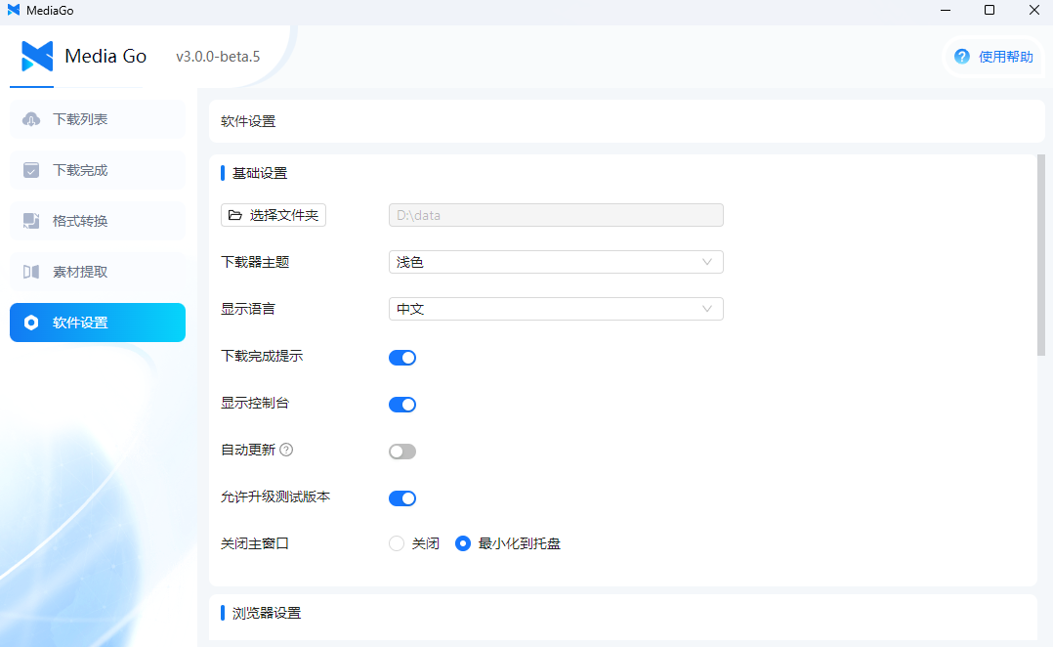Disable the 下载完成提示 toggle
1053x647 pixels.
point(401,357)
